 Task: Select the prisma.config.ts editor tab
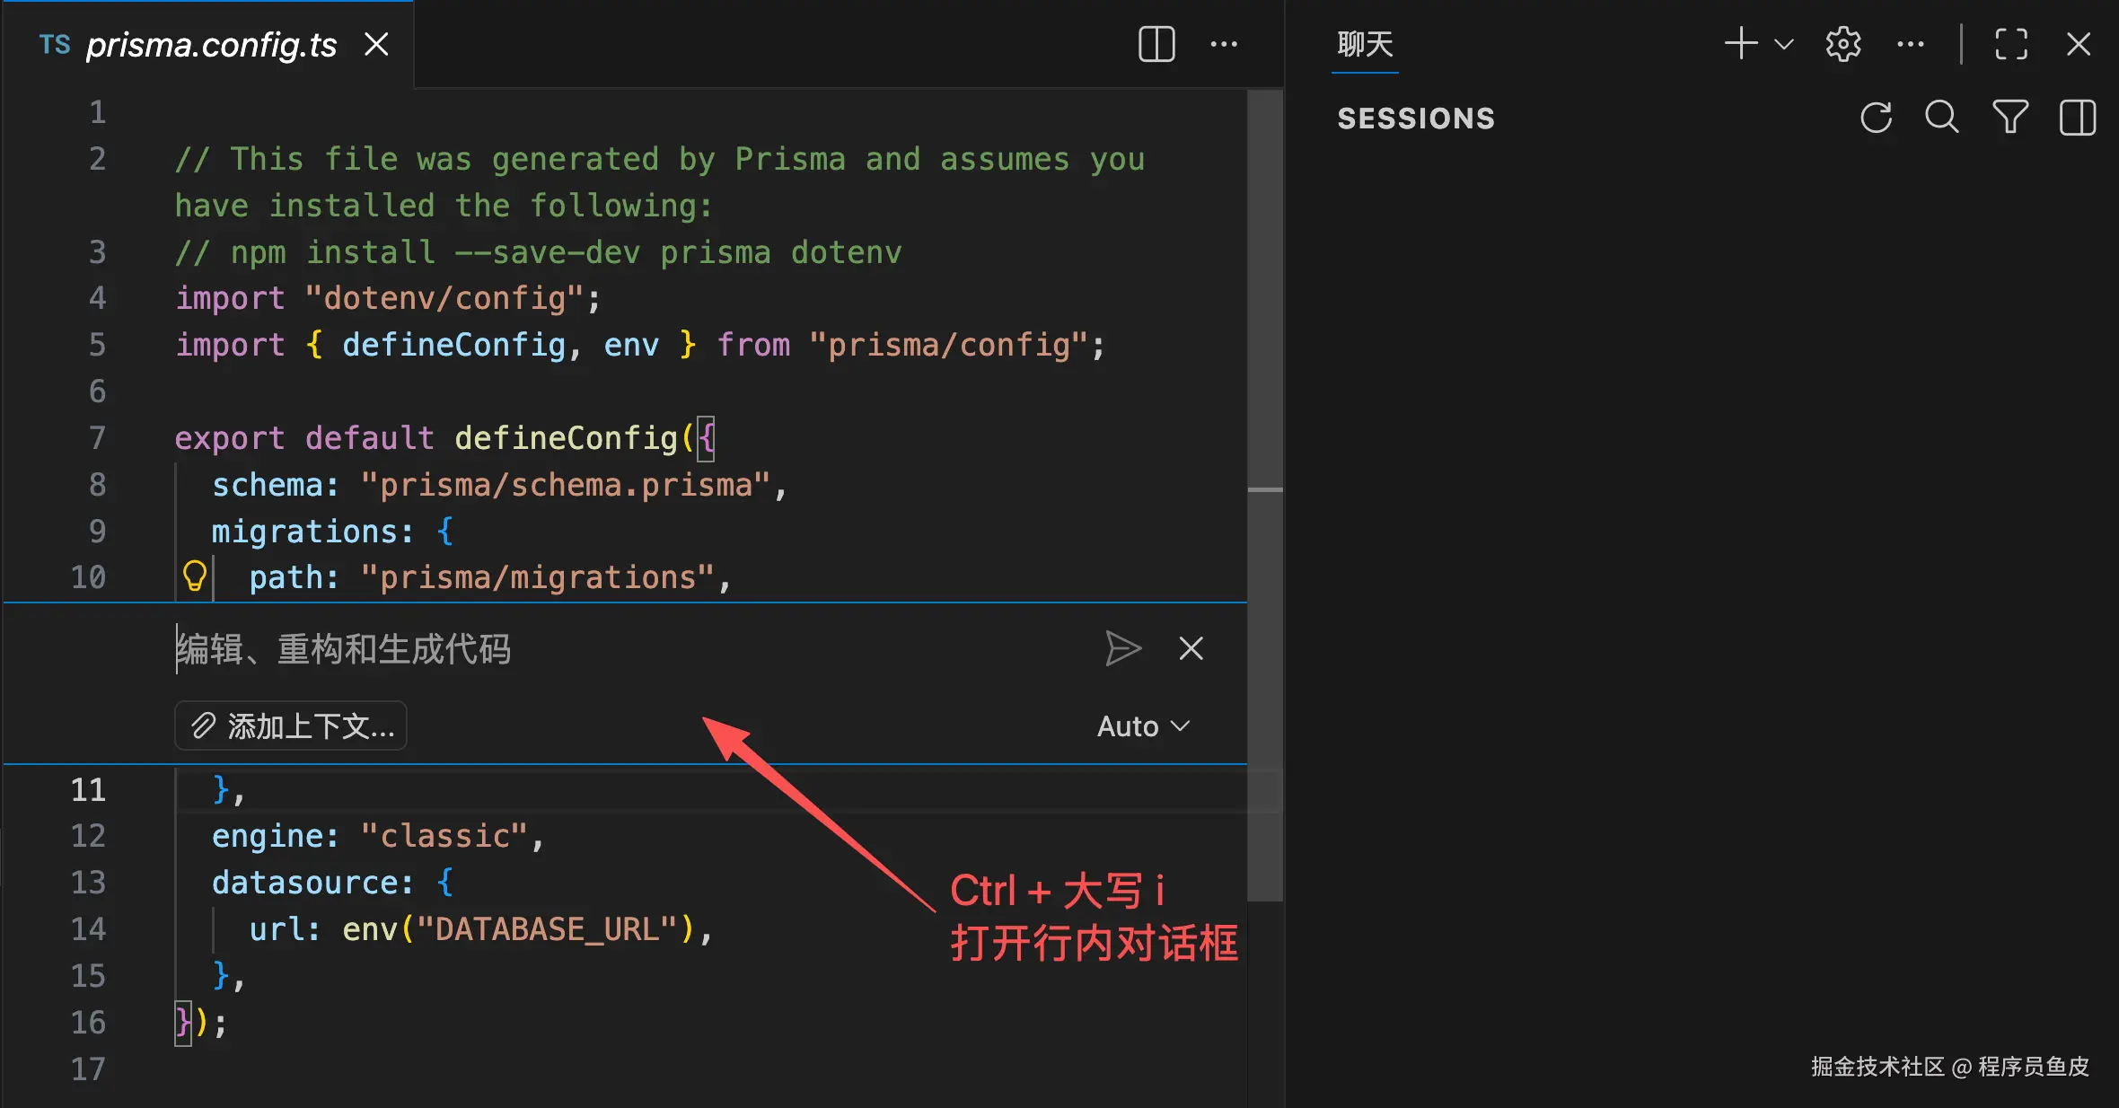(211, 44)
